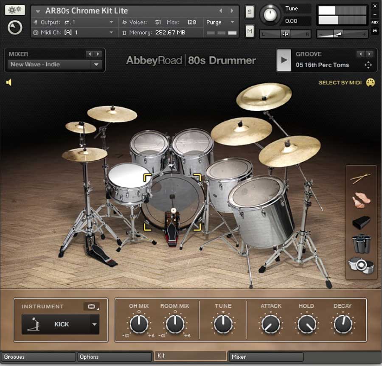Select the previous instrument with left arrow

221,11
